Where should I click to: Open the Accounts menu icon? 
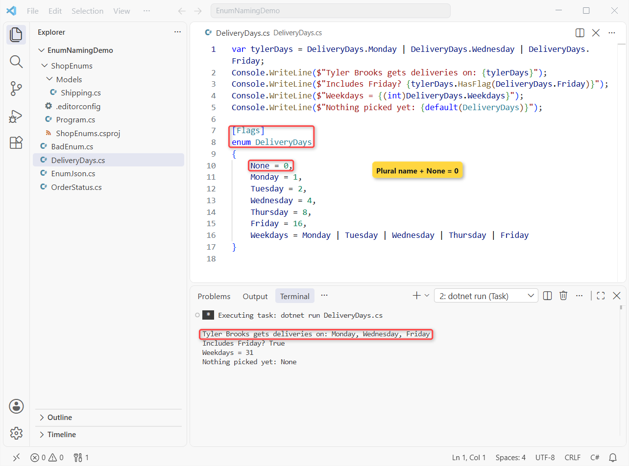coord(16,406)
